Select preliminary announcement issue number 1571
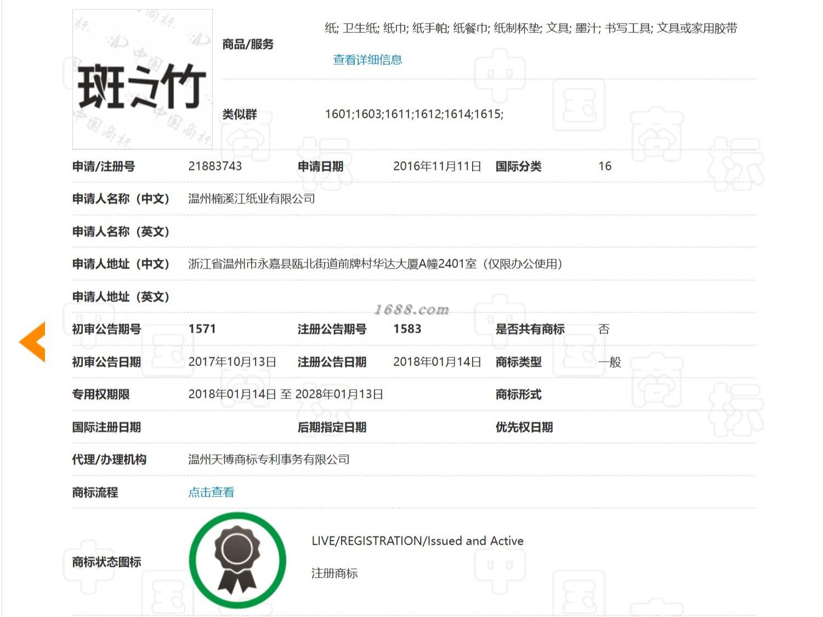Viewport: 823px width, 617px height. click(x=202, y=329)
